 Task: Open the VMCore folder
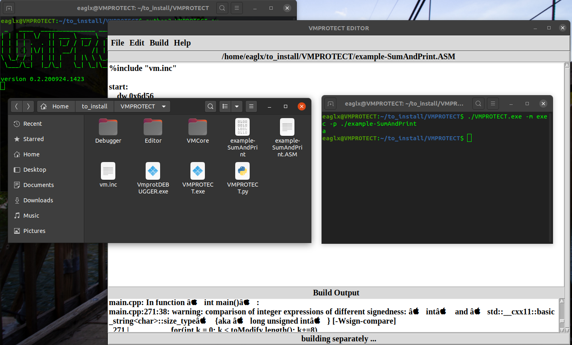(x=198, y=131)
